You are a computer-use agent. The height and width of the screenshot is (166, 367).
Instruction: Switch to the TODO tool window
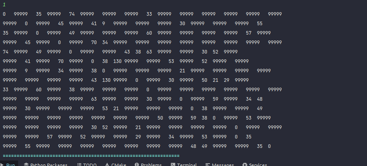(87, 164)
